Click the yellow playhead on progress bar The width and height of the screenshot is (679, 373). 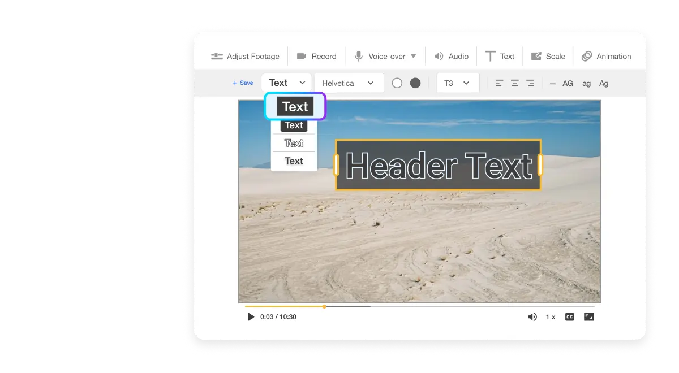point(324,306)
